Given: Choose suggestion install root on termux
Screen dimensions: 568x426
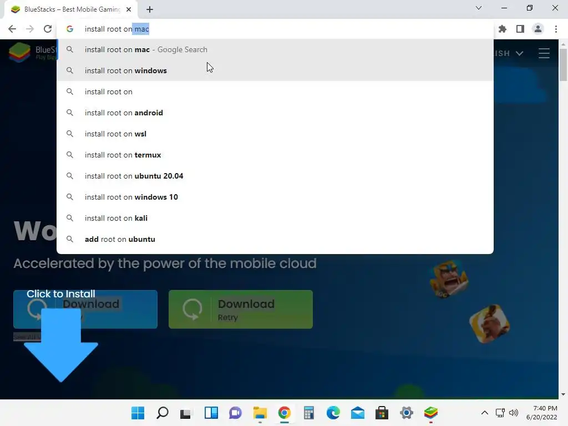Looking at the screenshot, I should 275,155.
